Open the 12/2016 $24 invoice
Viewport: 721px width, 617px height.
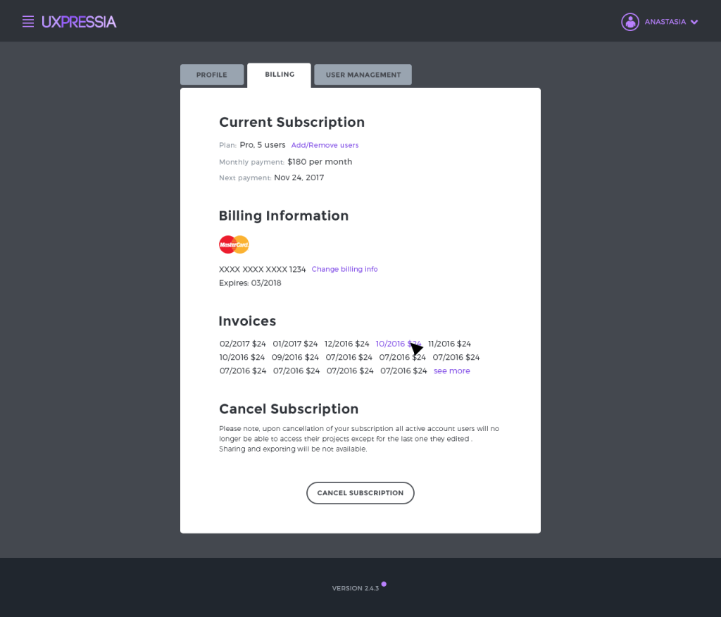point(346,344)
